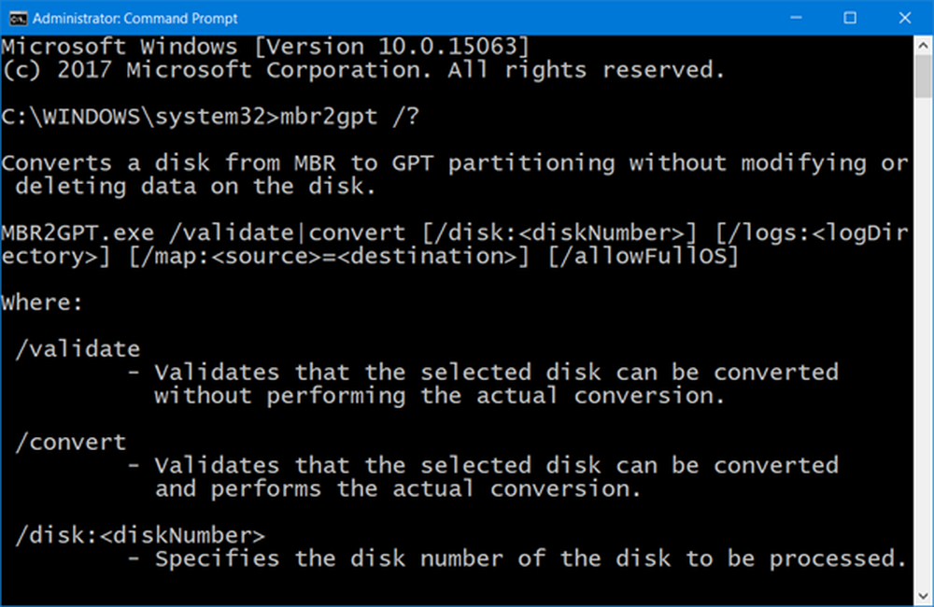Click the Microsoft Corporation copyright line
This screenshot has width=934, height=607.
point(362,69)
